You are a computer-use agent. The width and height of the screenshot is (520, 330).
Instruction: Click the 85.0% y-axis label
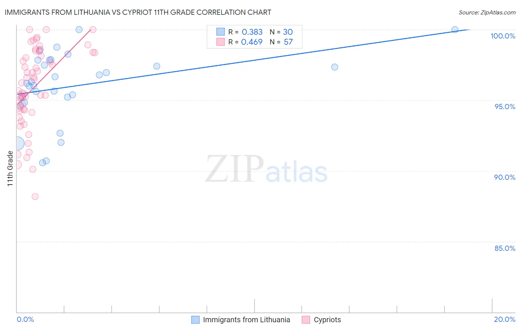click(505, 248)
